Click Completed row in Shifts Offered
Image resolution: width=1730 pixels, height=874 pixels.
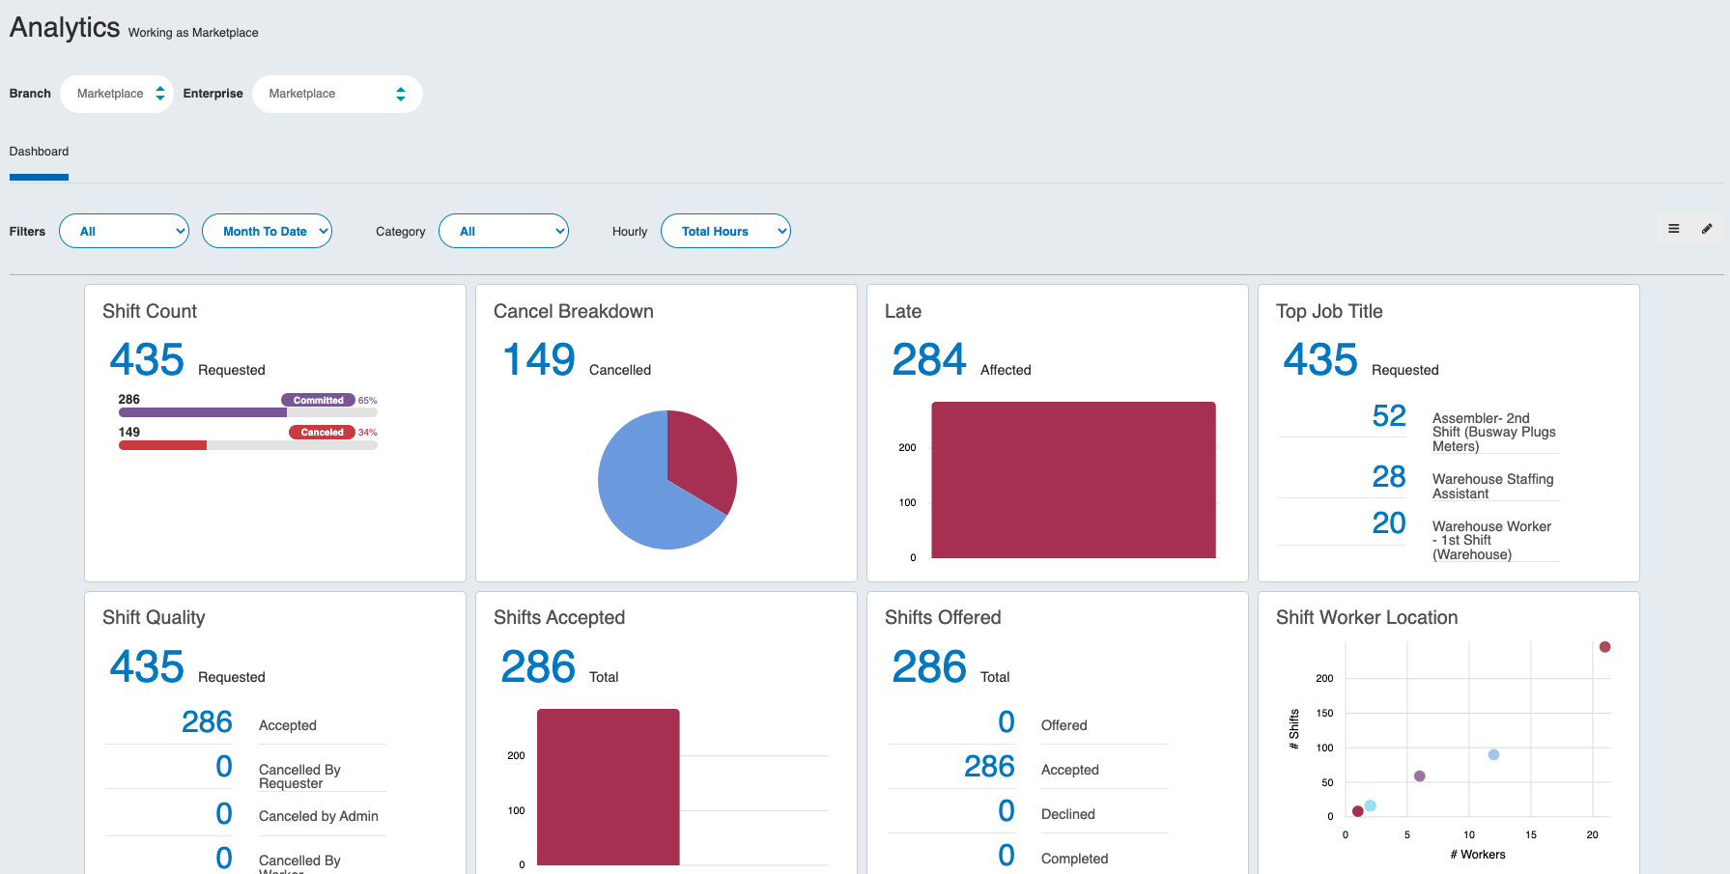1028,857
